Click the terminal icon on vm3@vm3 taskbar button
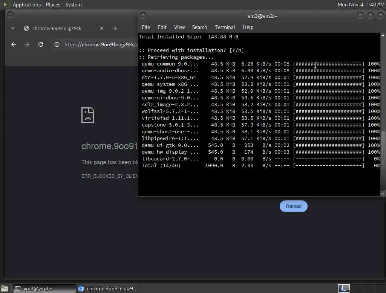The image size is (386, 293). (x=18, y=288)
